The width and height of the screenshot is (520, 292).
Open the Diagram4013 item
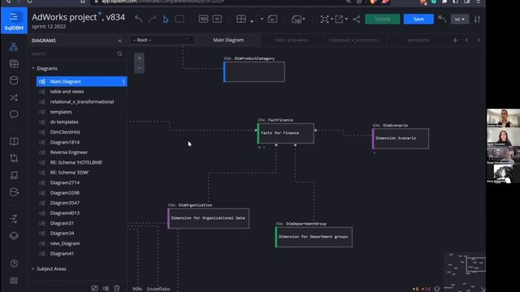pos(65,213)
